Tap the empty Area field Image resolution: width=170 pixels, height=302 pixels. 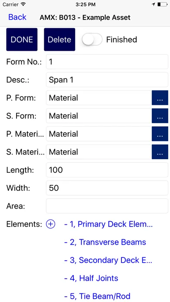click(107, 206)
